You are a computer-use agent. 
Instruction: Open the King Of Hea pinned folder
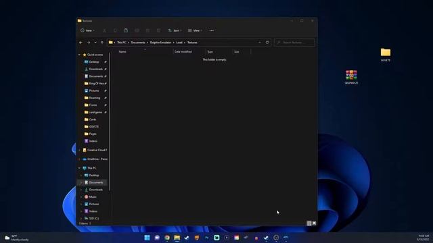[95, 84]
